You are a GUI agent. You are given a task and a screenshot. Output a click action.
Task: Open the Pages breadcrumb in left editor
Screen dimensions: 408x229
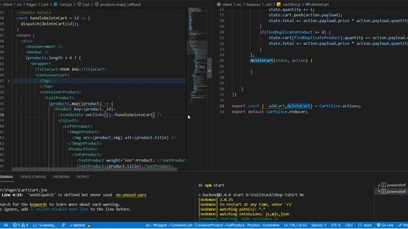click(31, 4)
